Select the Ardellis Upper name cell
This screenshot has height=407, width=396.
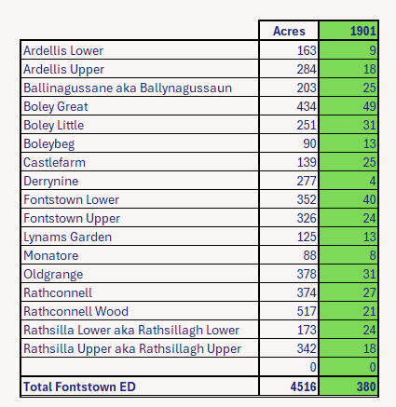point(140,69)
